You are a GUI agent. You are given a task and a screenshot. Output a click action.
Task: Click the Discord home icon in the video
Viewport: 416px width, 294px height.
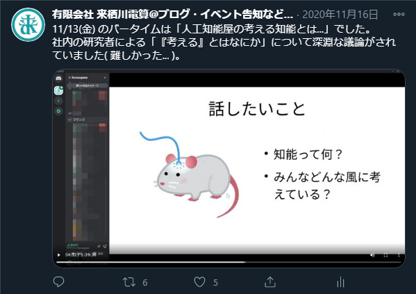(x=58, y=79)
